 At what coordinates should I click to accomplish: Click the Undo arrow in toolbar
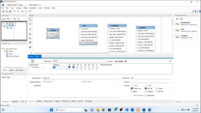coord(14,11)
